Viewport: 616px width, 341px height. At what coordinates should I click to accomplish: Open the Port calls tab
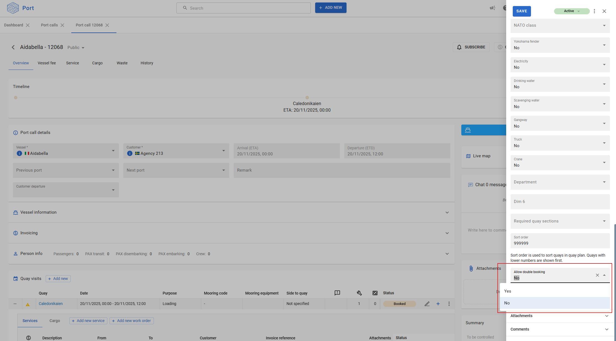pyautogui.click(x=49, y=25)
